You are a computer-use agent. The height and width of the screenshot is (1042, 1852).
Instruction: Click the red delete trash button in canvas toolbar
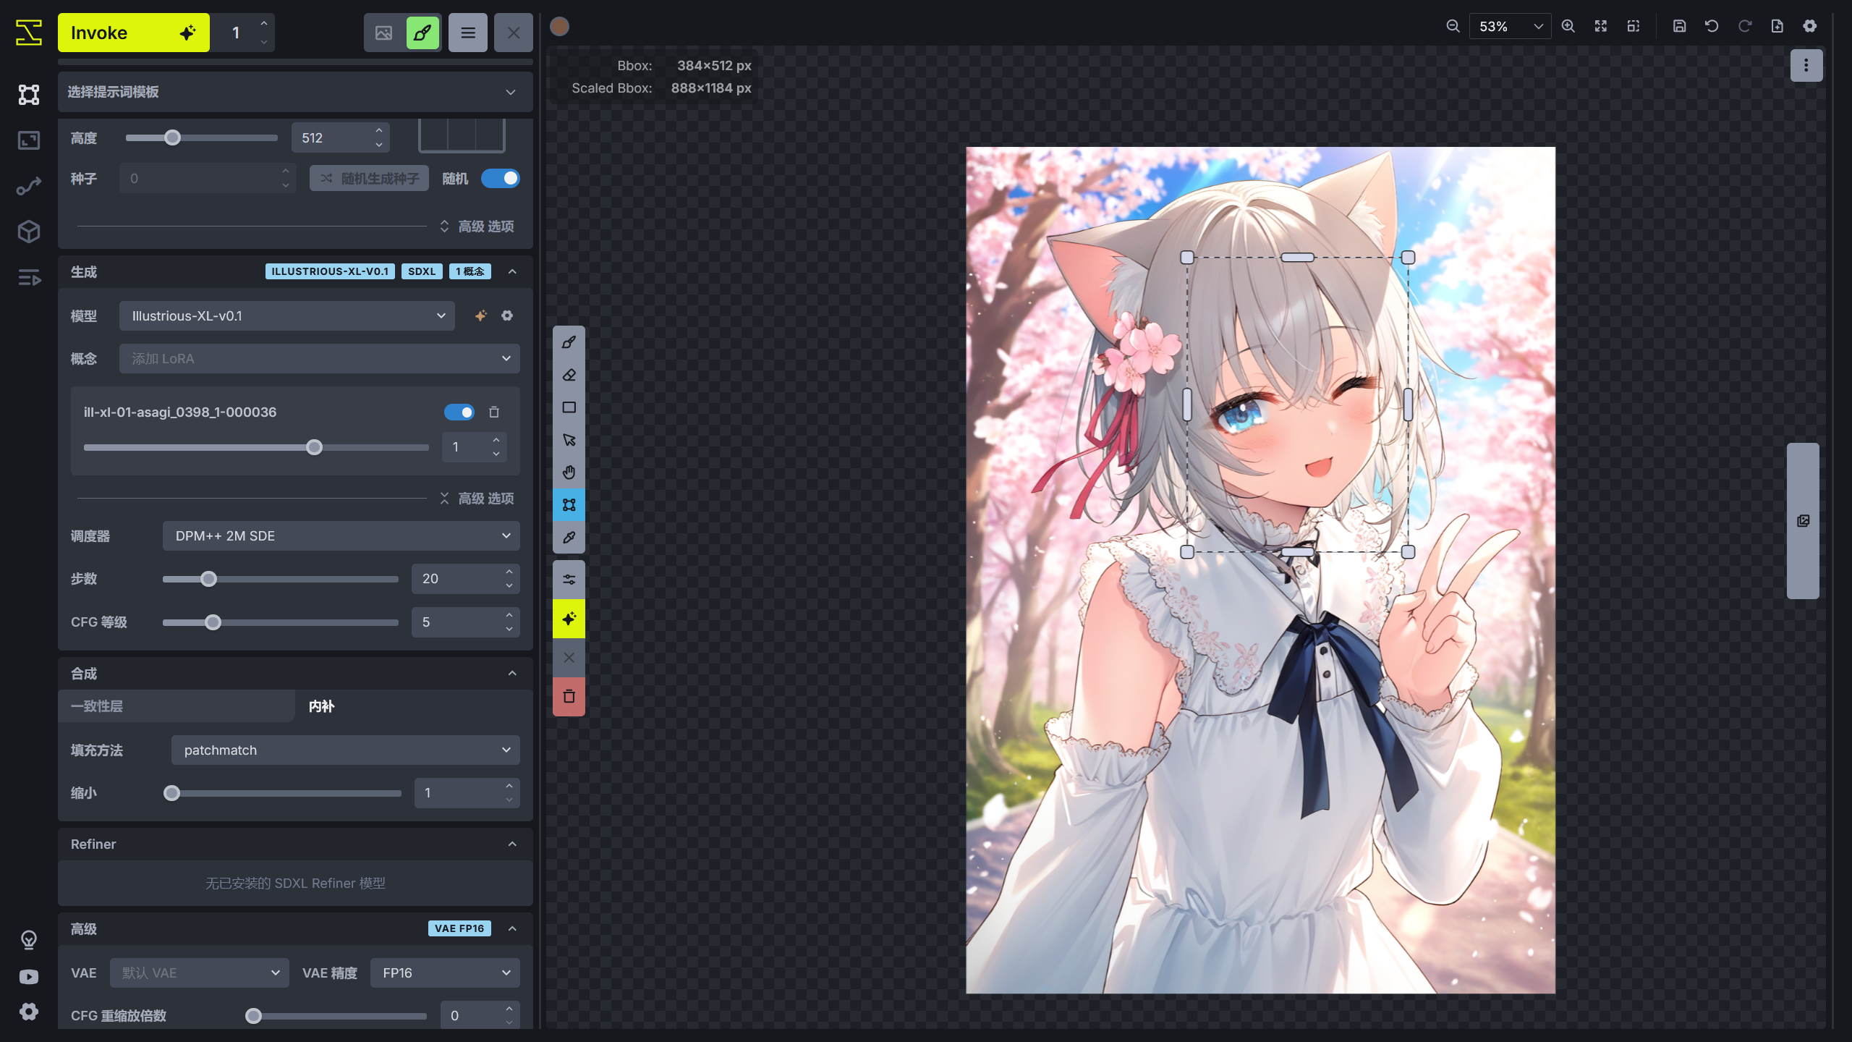coord(569,696)
